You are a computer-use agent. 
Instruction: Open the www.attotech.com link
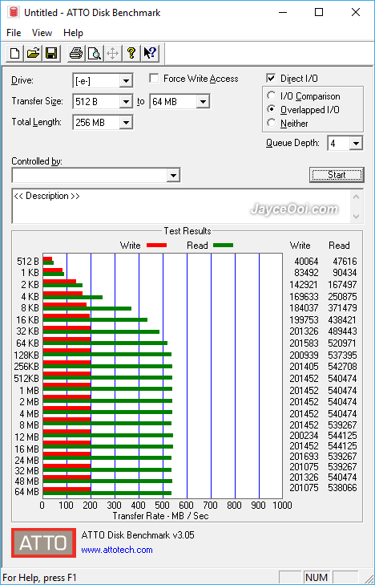click(117, 550)
